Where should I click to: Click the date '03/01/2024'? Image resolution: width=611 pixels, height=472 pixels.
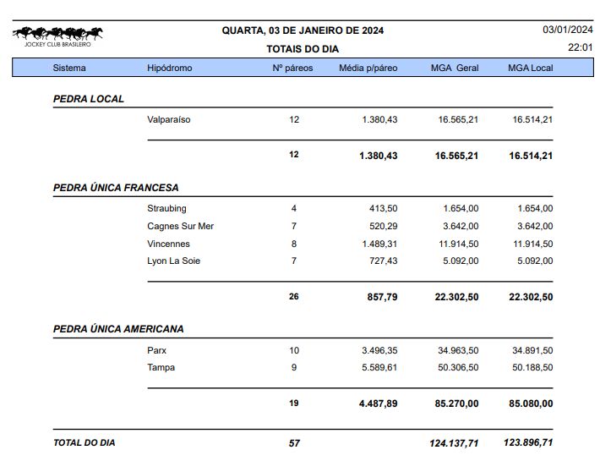(568, 30)
